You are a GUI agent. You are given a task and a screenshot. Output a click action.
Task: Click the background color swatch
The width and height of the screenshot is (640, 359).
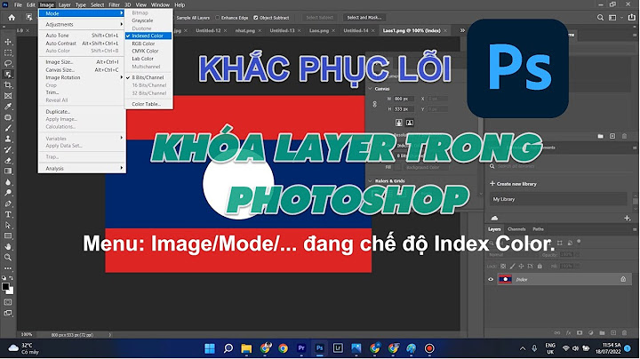(x=11, y=291)
